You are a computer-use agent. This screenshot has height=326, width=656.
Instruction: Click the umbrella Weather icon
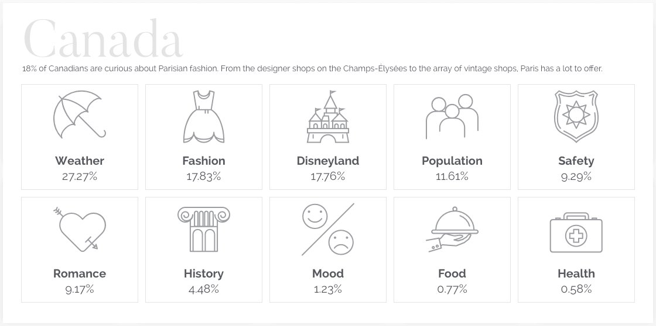(x=79, y=115)
